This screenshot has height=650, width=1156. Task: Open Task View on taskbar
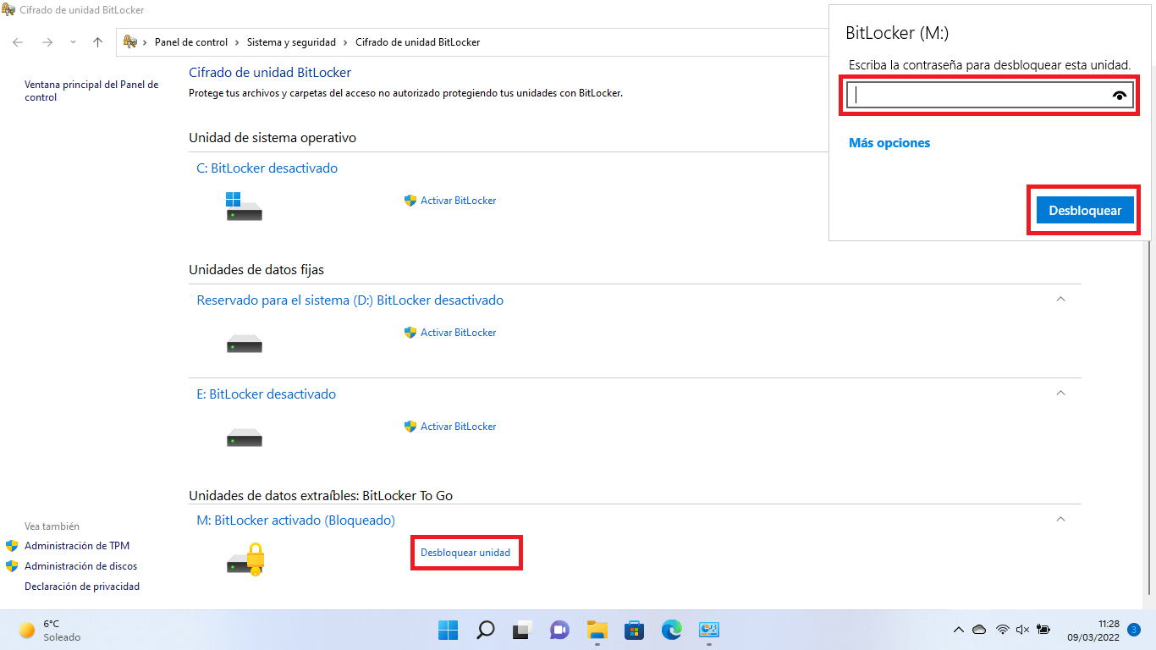[523, 630]
